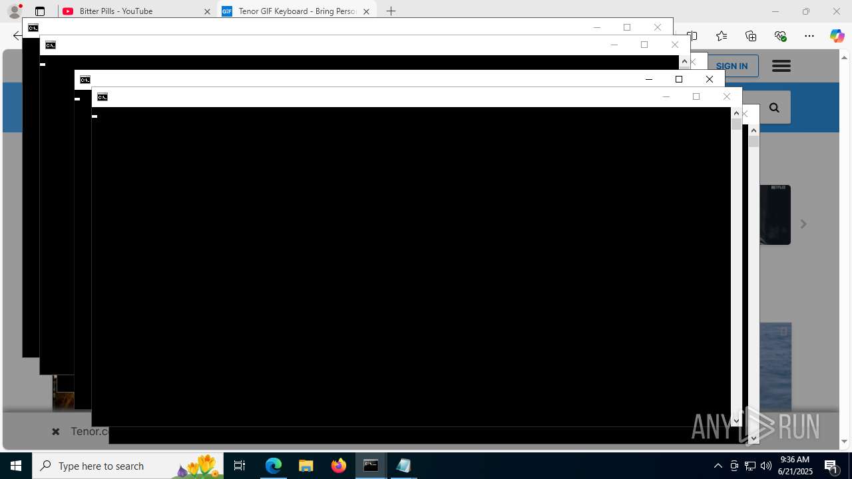
Task: Click the taskbar search box
Action: pos(128,466)
